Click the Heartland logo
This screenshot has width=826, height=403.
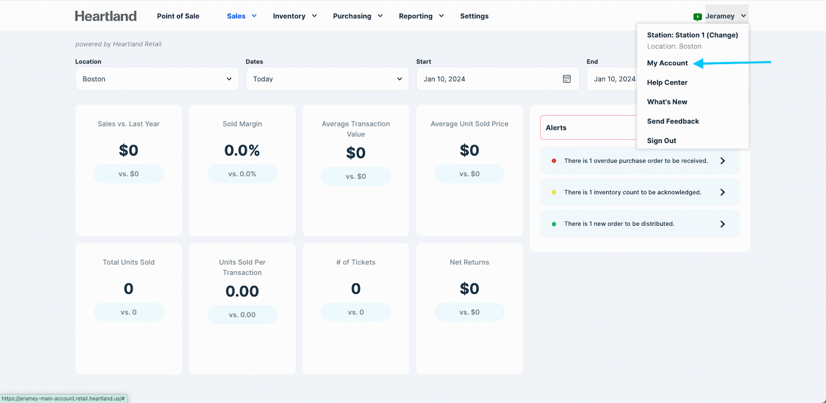[106, 16]
